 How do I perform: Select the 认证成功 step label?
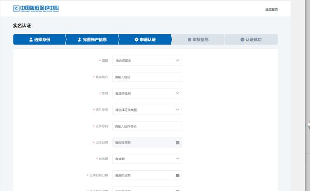pos(253,40)
